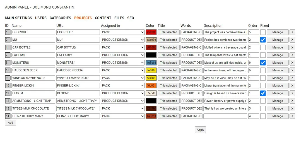Open Assigned to dropdown for WINE OR MAYBE NOT?

point(123,78)
